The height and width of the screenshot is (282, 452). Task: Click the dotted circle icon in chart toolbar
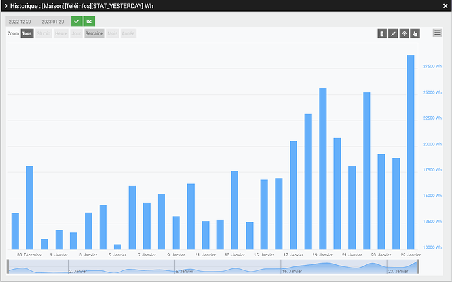coord(404,33)
